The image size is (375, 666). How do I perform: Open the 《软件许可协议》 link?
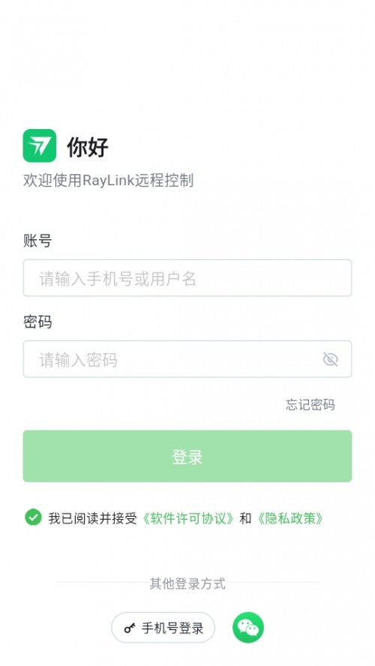pos(187,518)
